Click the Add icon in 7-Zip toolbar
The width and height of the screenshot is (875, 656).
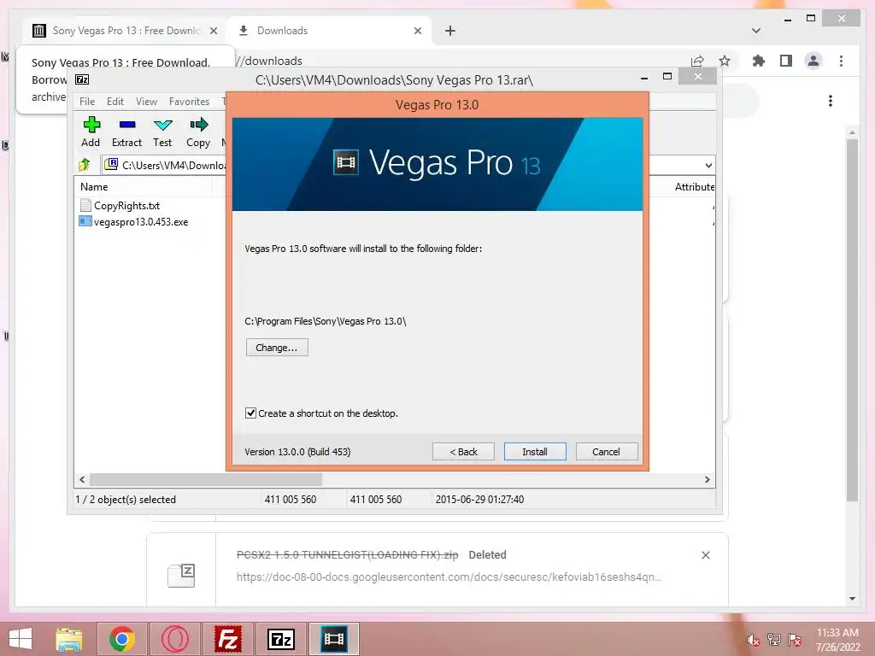click(91, 132)
